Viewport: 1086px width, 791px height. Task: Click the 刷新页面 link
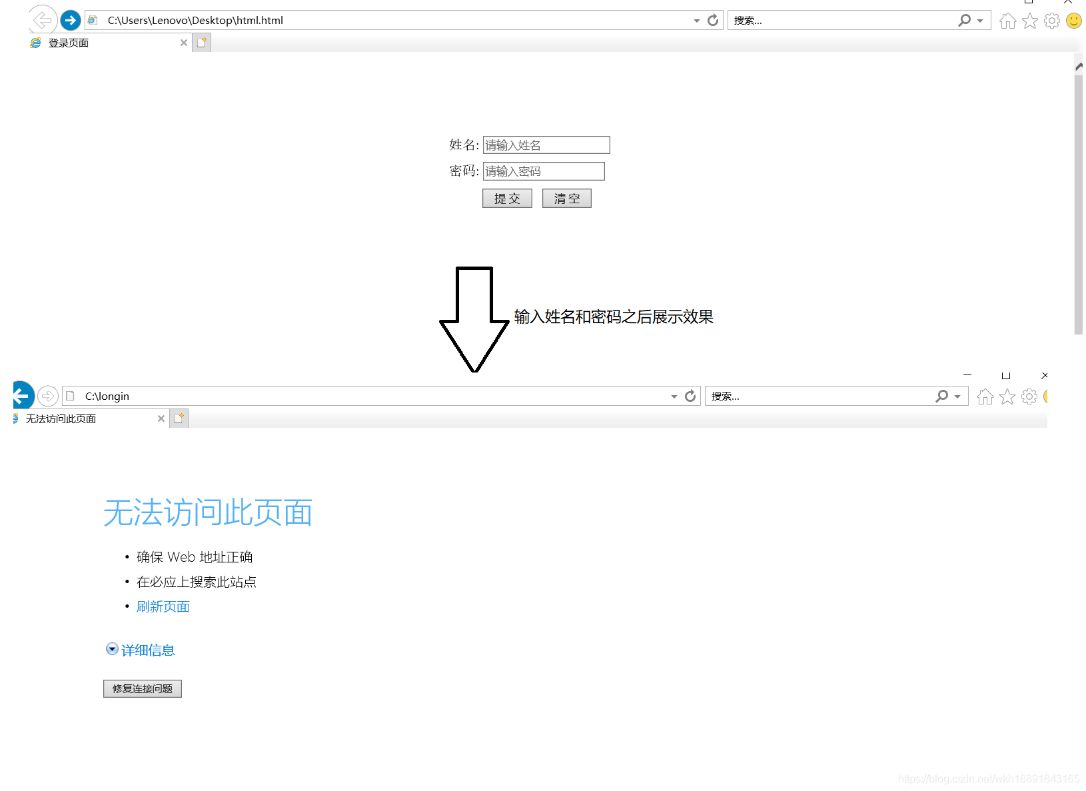pos(163,606)
